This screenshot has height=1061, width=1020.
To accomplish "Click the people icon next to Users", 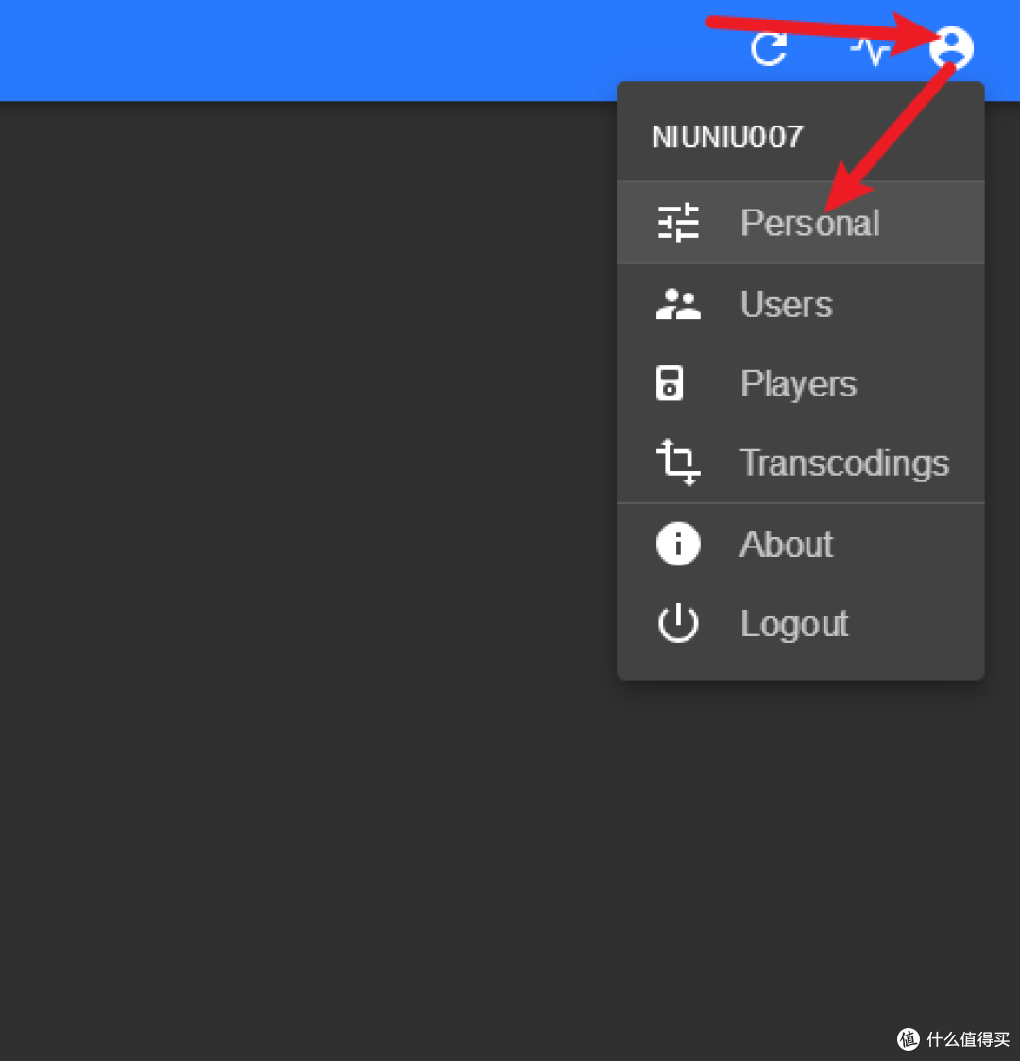I will pos(677,303).
